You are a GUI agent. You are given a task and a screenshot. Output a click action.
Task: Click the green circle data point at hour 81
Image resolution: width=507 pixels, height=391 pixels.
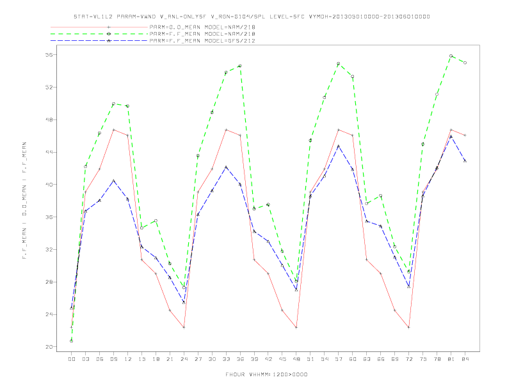pos(451,56)
